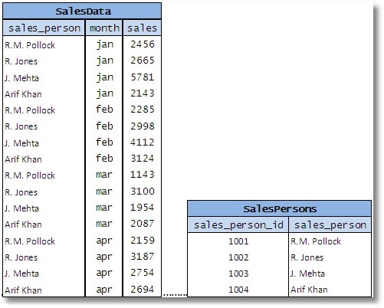Select sales value 2456
This screenshot has height=308, width=384.
coord(143,44)
